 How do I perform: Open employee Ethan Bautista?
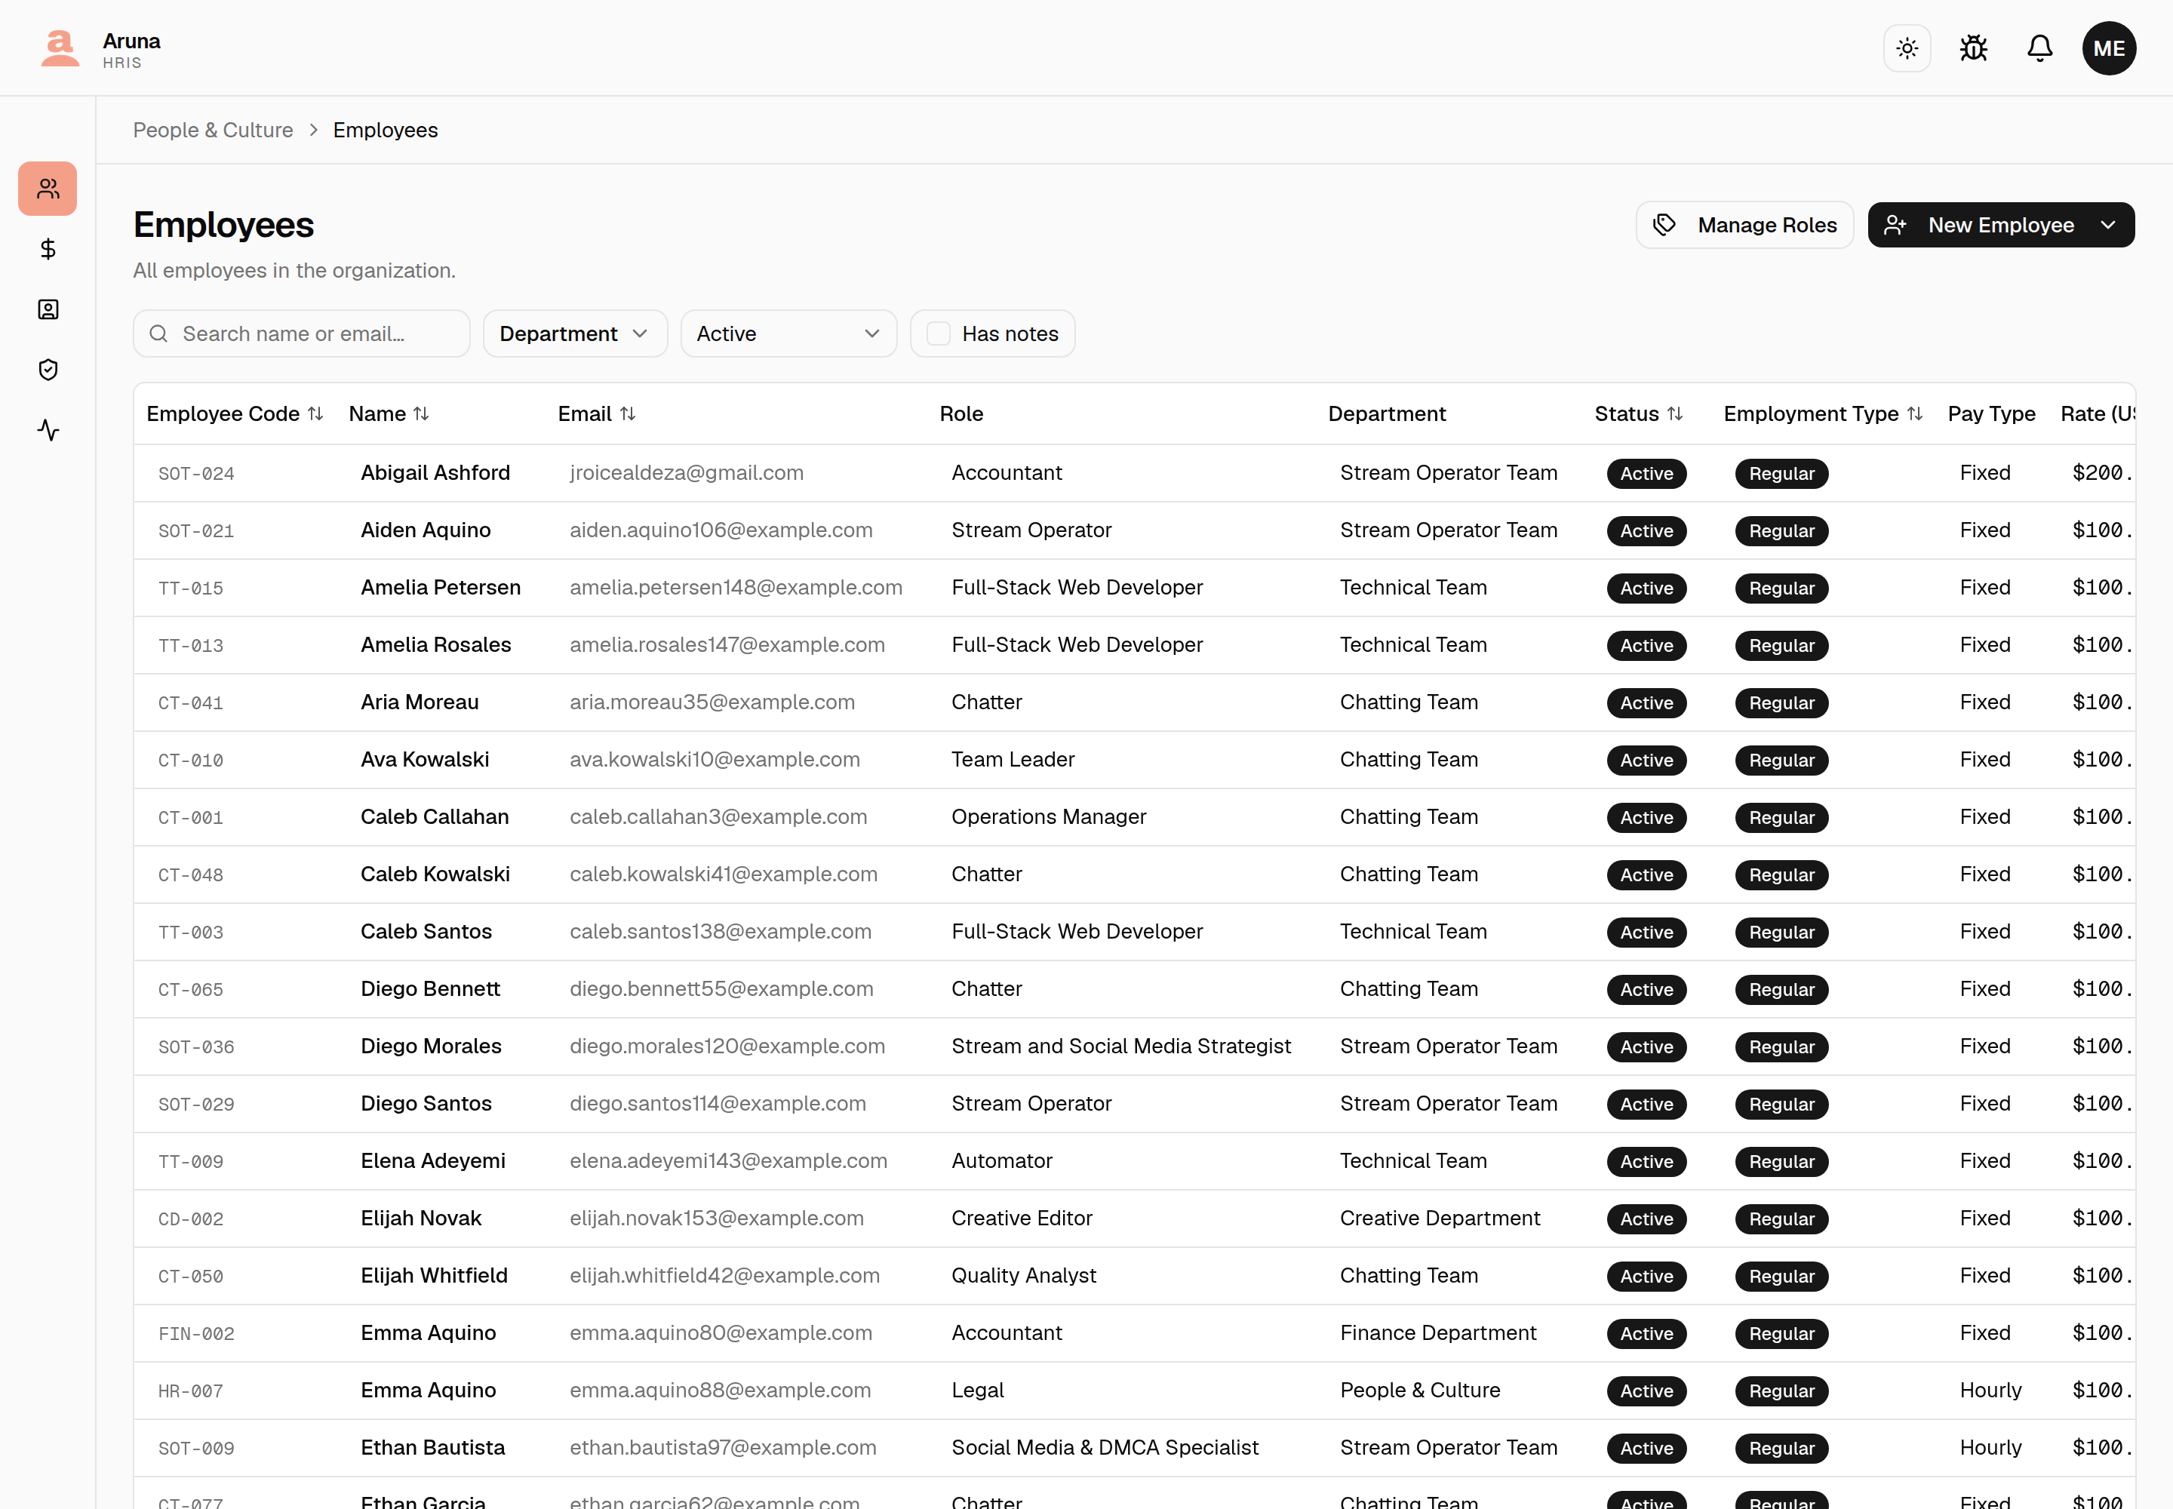pyautogui.click(x=433, y=1448)
